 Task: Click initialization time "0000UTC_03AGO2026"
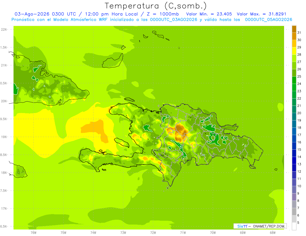[x=174, y=19]
